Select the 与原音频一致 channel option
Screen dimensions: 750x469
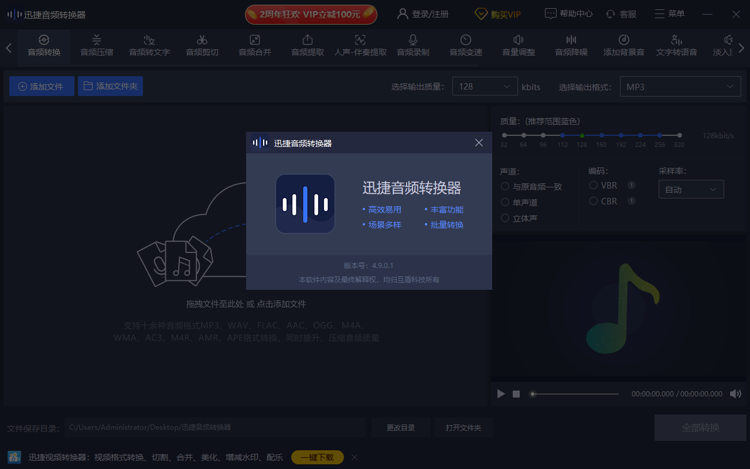point(531,187)
